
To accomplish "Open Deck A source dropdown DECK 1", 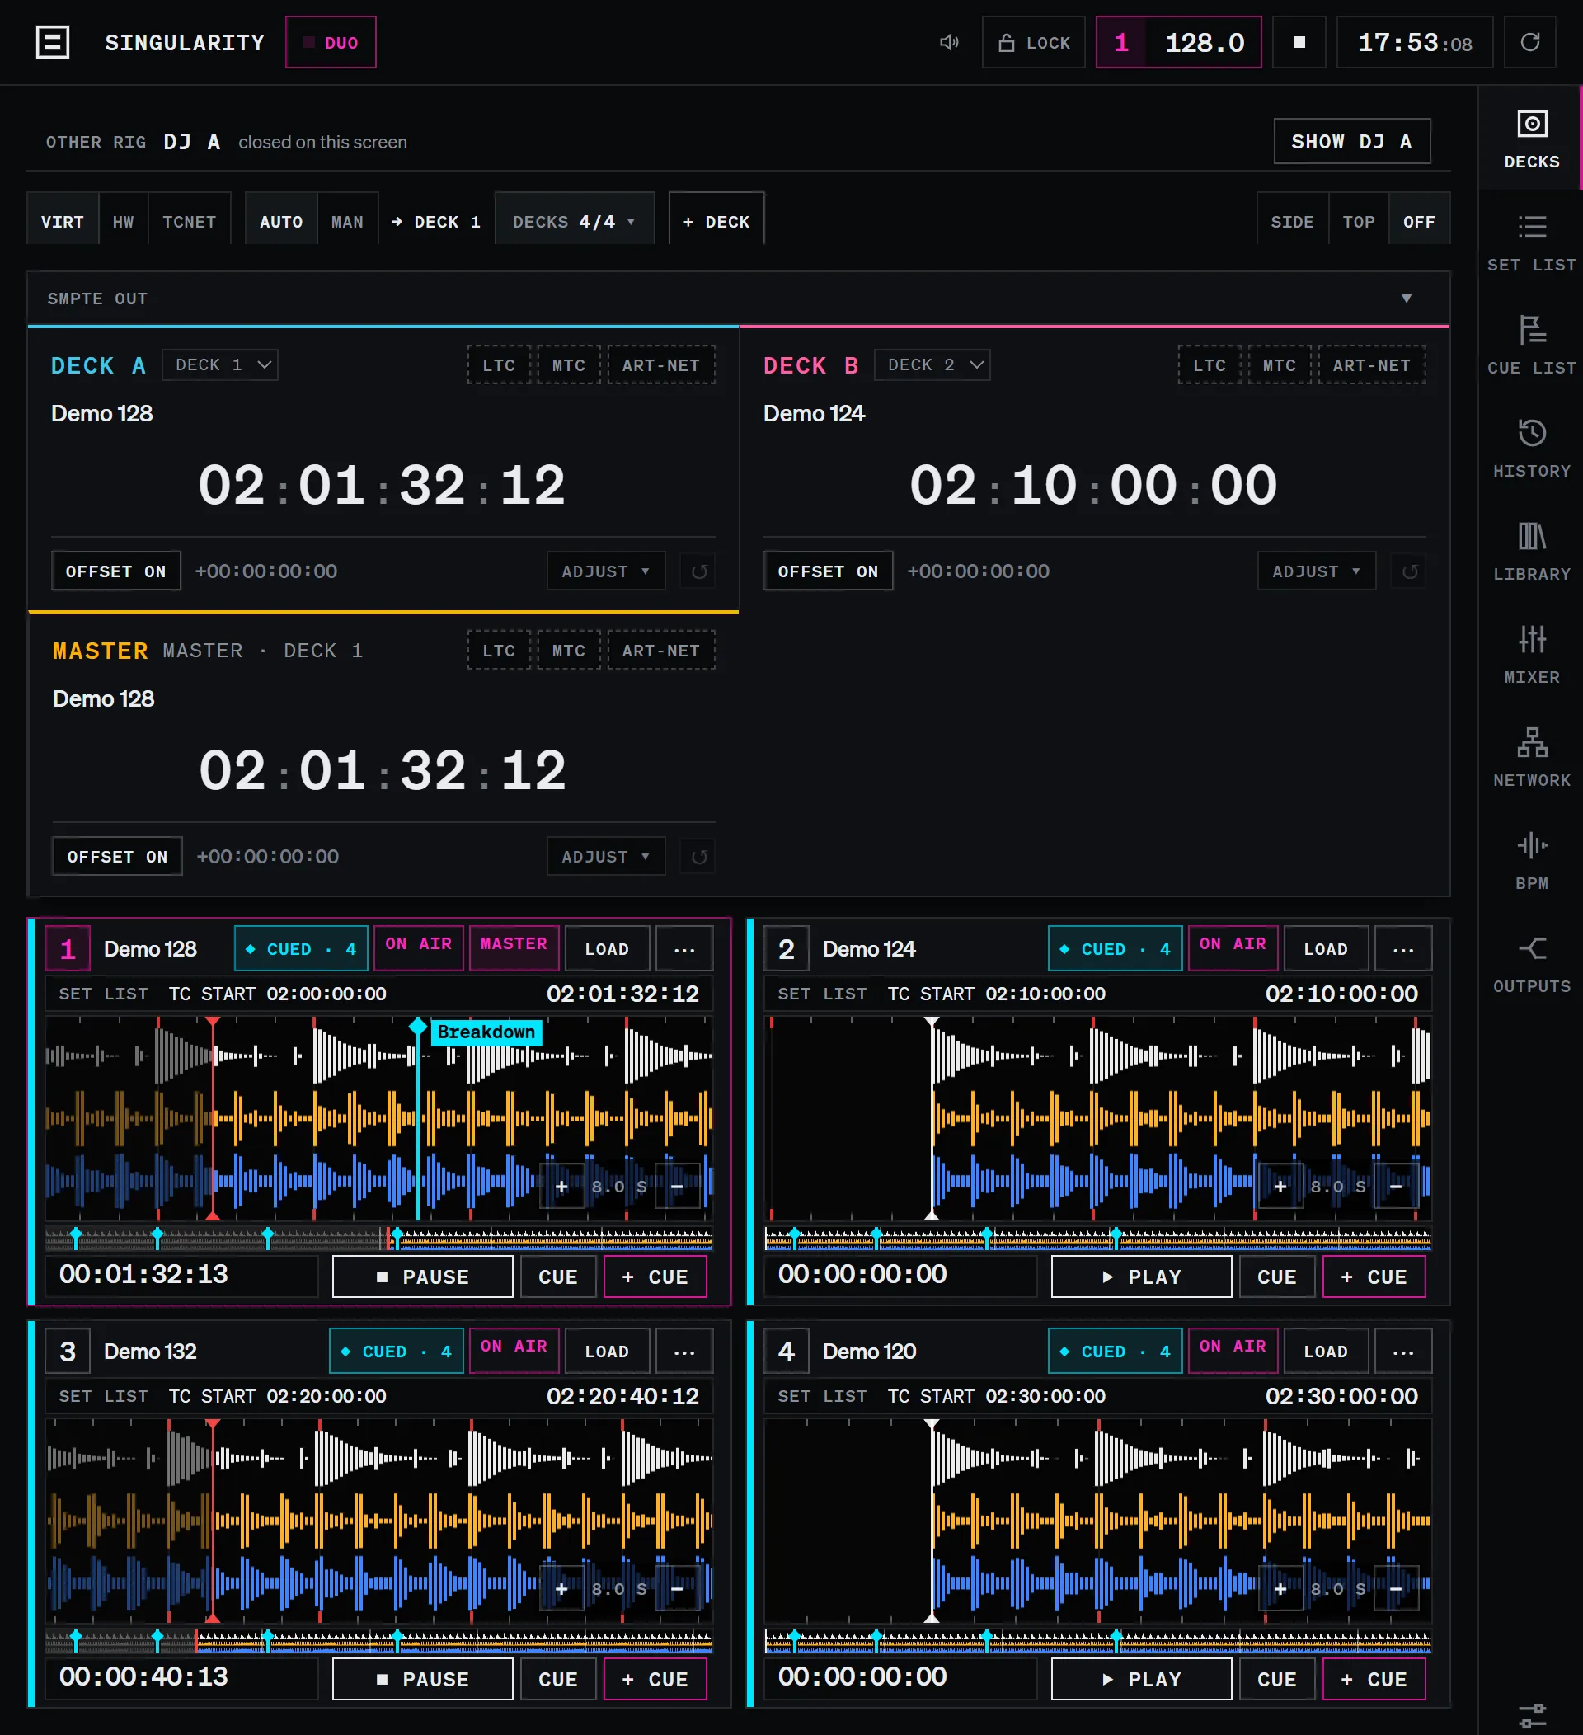I will tap(220, 365).
